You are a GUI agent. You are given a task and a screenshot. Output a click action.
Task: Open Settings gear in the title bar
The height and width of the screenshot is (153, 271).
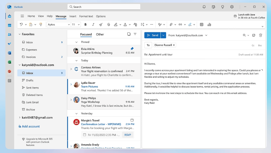[x=232, y=7]
